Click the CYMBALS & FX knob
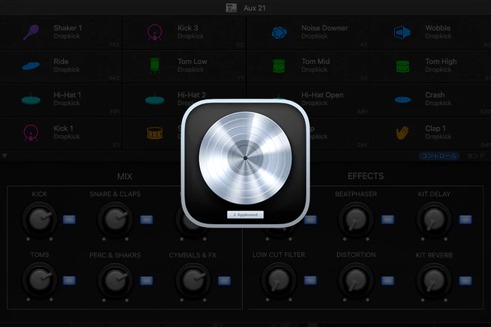 [x=193, y=280]
